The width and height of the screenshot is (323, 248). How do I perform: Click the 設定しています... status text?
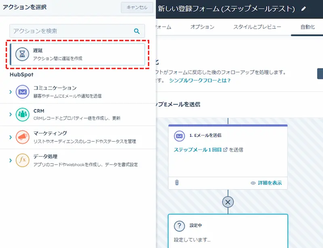[x=192, y=240]
